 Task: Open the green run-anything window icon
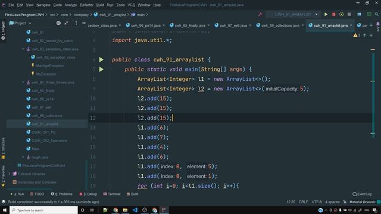point(369,14)
